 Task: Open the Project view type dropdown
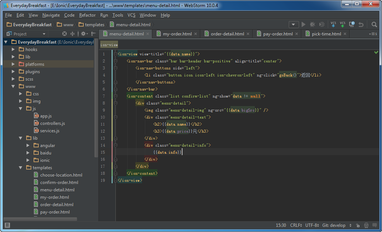coord(44,34)
